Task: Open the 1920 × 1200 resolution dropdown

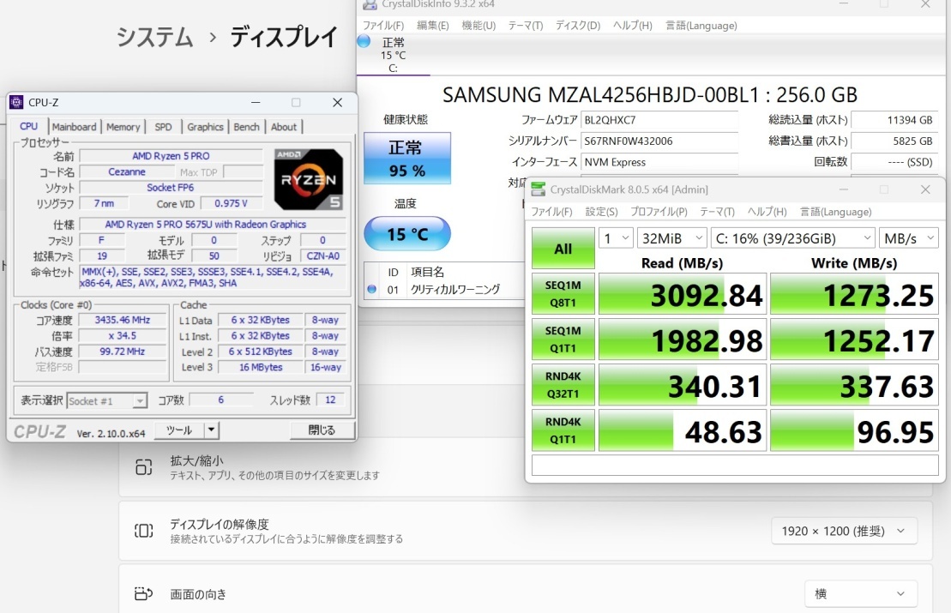Action: (x=844, y=532)
